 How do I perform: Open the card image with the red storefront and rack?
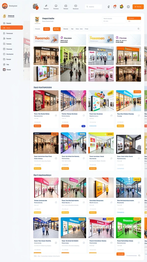tap(46, 101)
